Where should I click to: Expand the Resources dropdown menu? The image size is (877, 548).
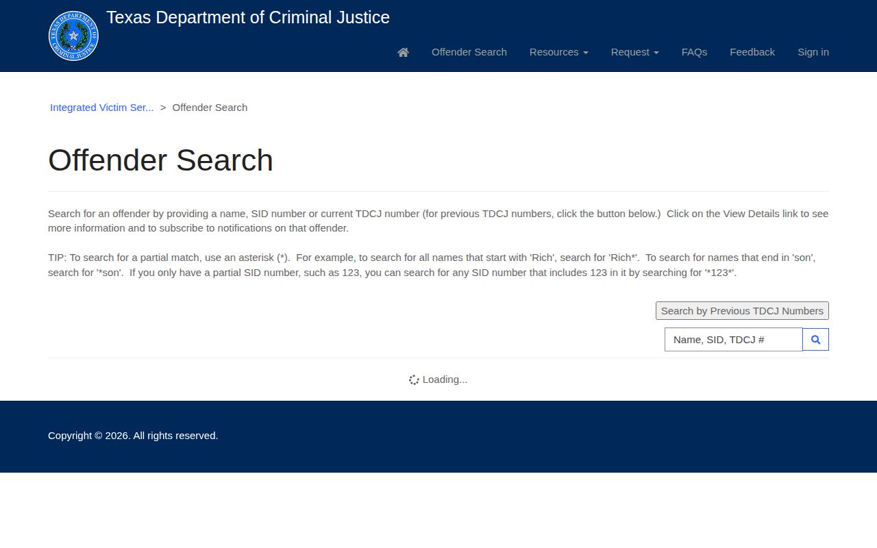click(x=559, y=52)
